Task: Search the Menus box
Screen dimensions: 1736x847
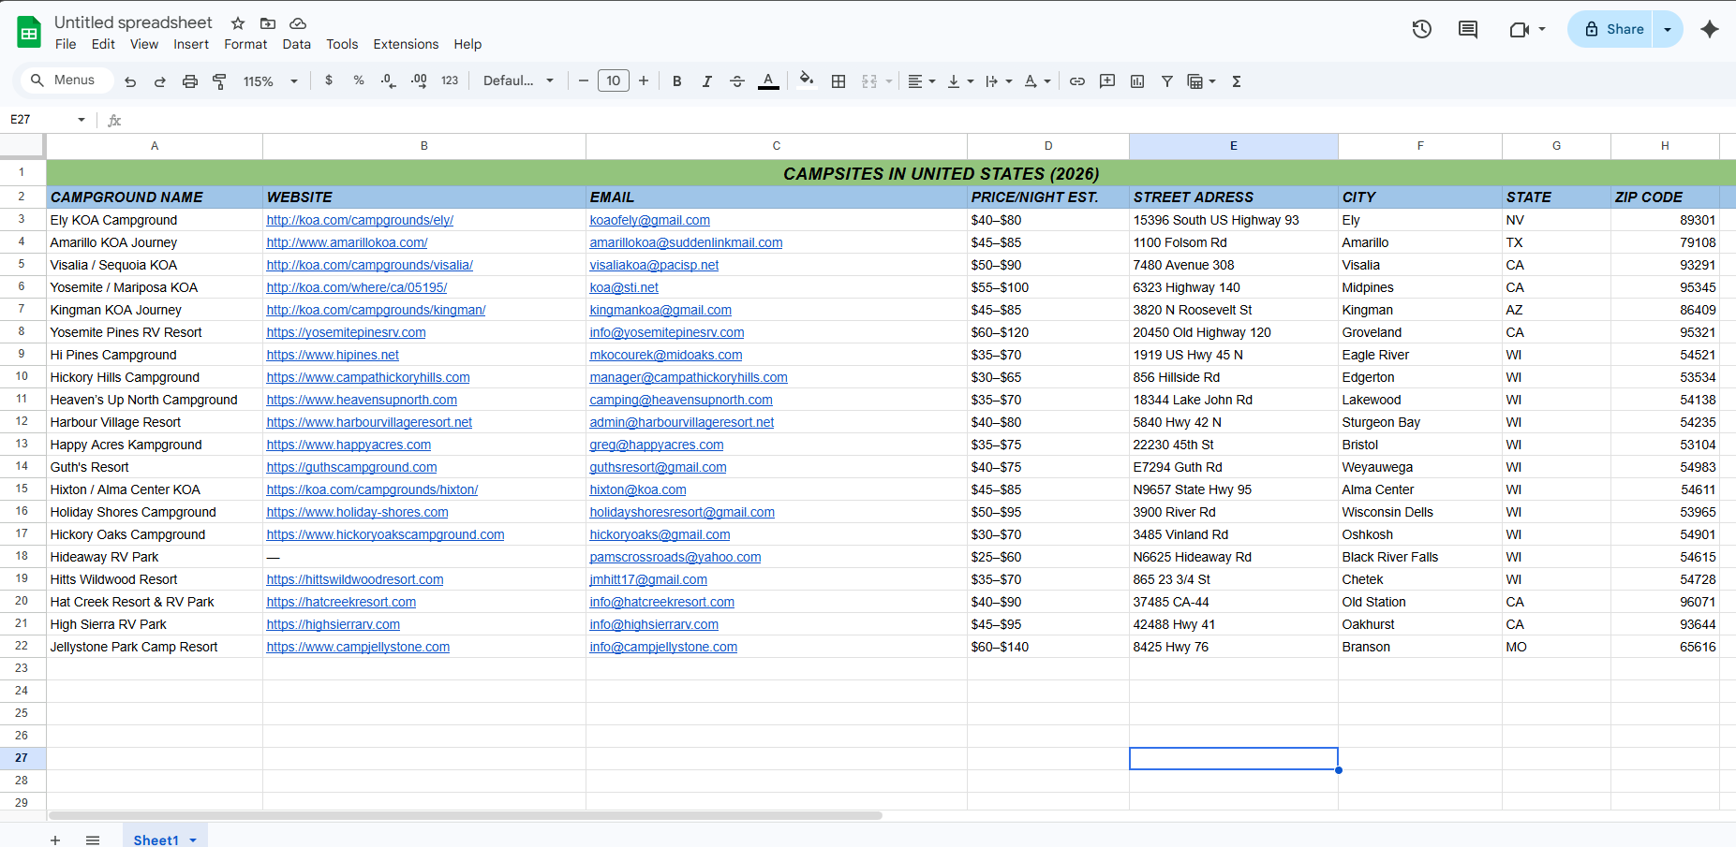Action: point(67,80)
